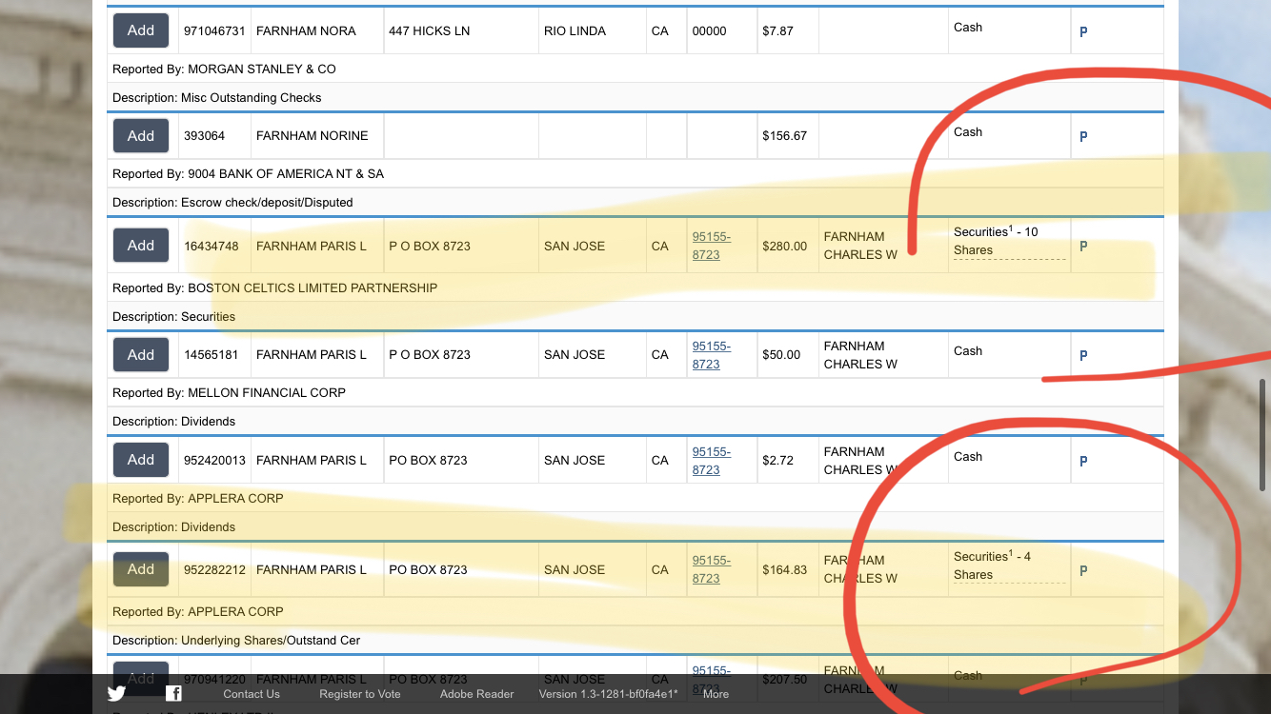Screen dimensions: 1271x714
Task: Open Contact Us footer link
Action: (252, 694)
